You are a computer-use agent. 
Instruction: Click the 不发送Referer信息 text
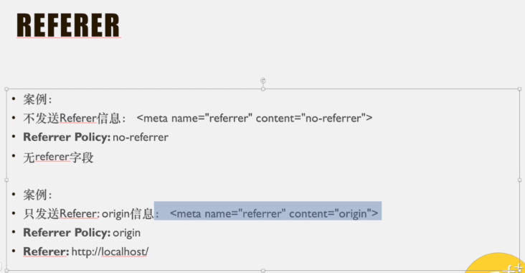coord(72,118)
